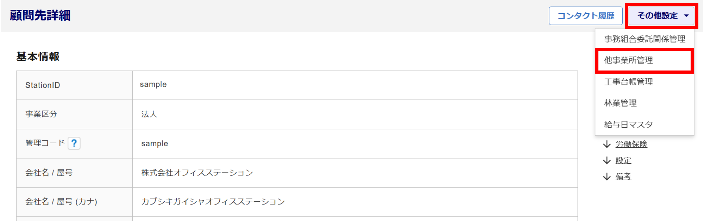Collapse the その他設定 dropdown menu
Screen dimensions: 704x221
(662, 16)
